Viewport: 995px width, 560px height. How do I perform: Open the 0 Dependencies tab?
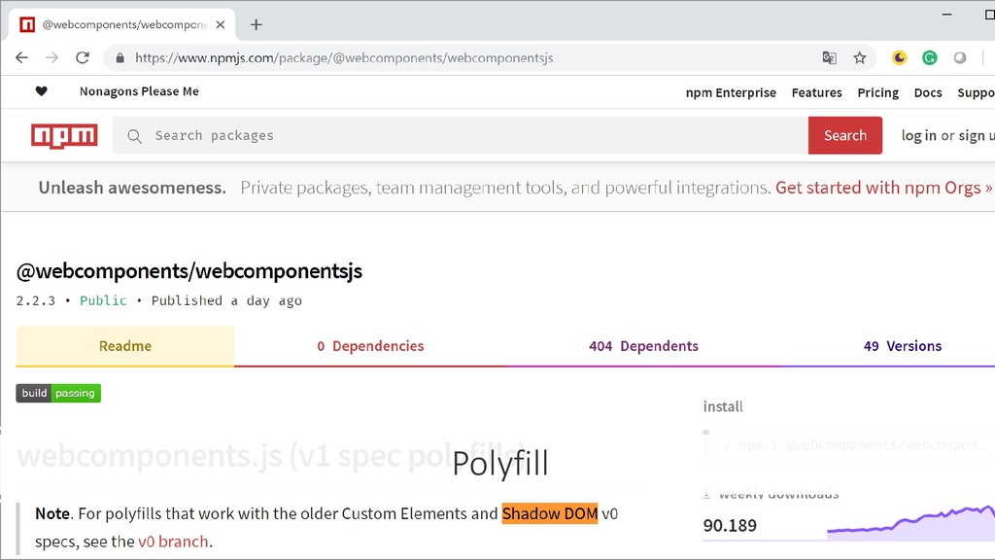[x=370, y=346]
